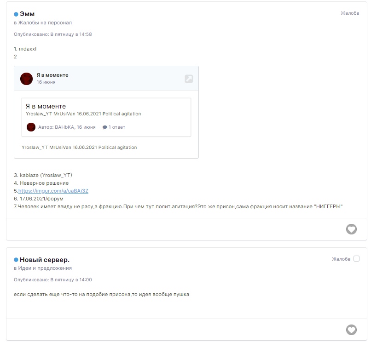Open the timestamp В пятницу в 14:58
Screen dimensions: 371x342
71,34
